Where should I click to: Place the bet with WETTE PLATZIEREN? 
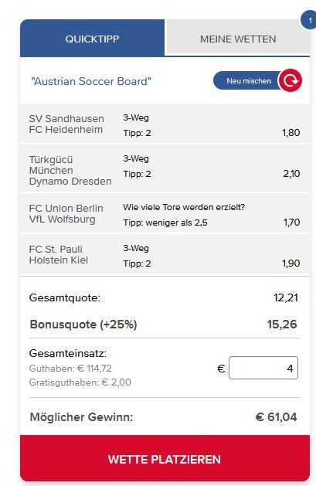tap(165, 458)
